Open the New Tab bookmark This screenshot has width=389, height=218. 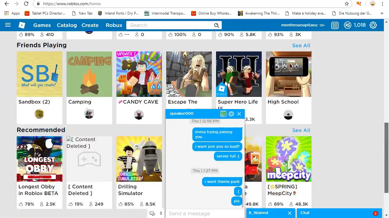82,13
